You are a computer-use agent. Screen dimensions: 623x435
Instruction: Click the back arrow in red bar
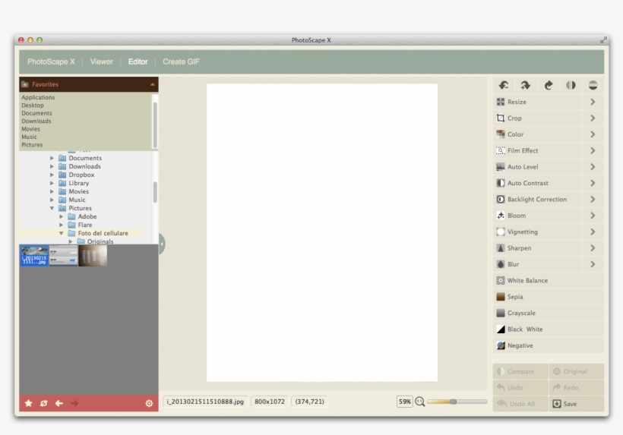pyautogui.click(x=59, y=403)
